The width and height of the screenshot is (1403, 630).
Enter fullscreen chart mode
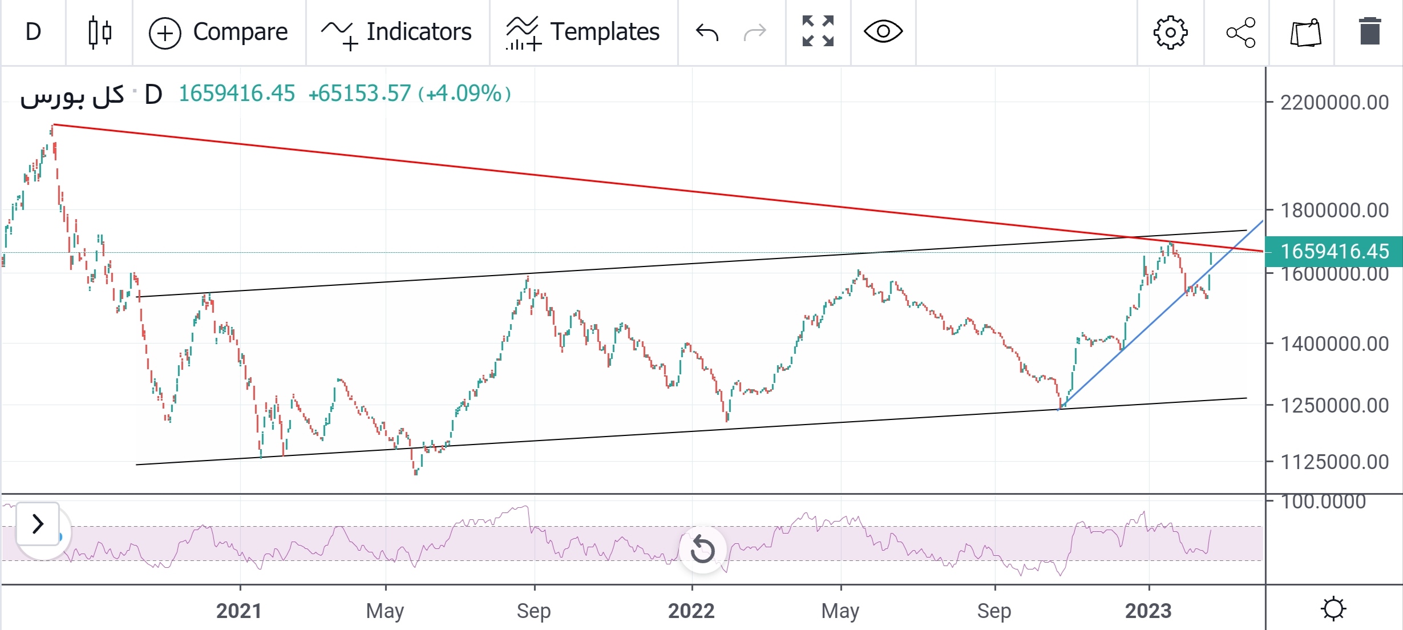(818, 32)
